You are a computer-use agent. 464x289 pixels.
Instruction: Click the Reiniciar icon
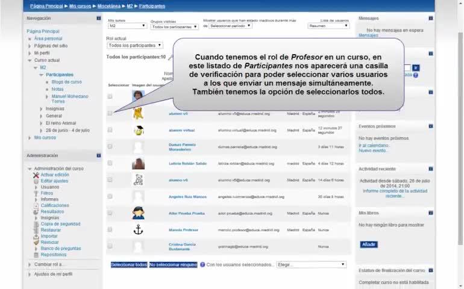36,243
